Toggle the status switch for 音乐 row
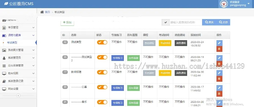This screenshot has width=254, height=107. [x=102, y=102]
